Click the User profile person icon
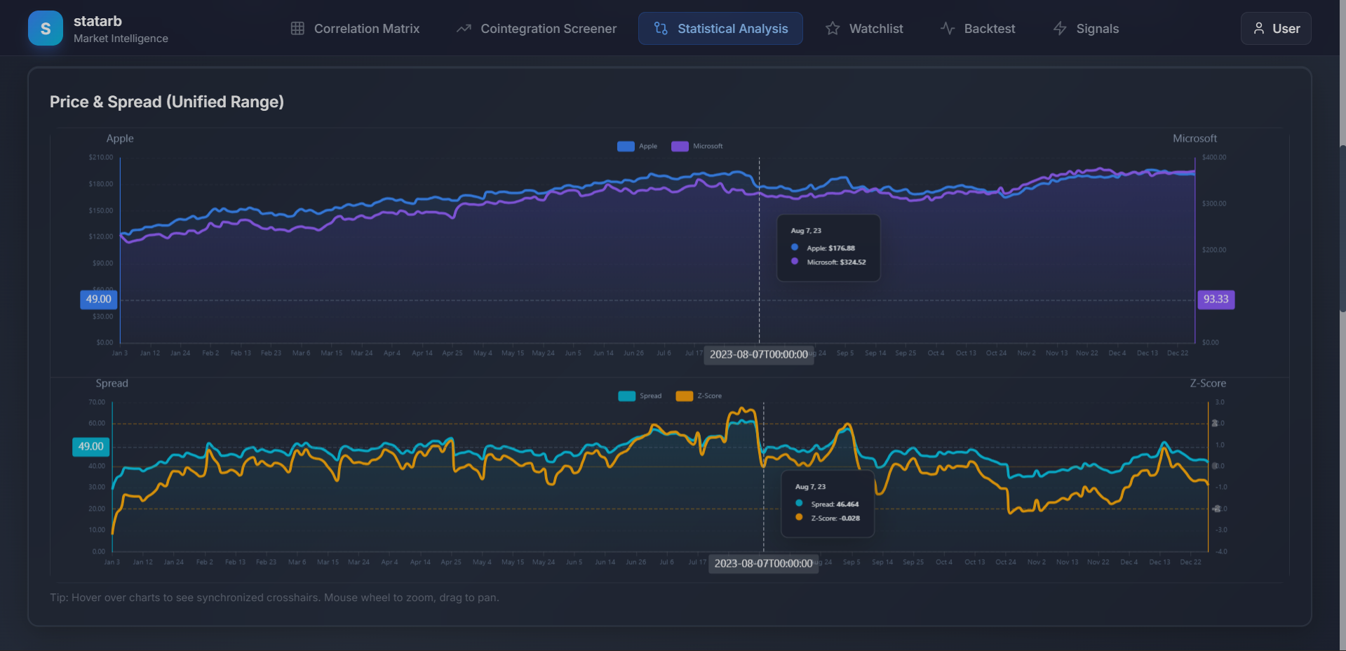 1258,28
